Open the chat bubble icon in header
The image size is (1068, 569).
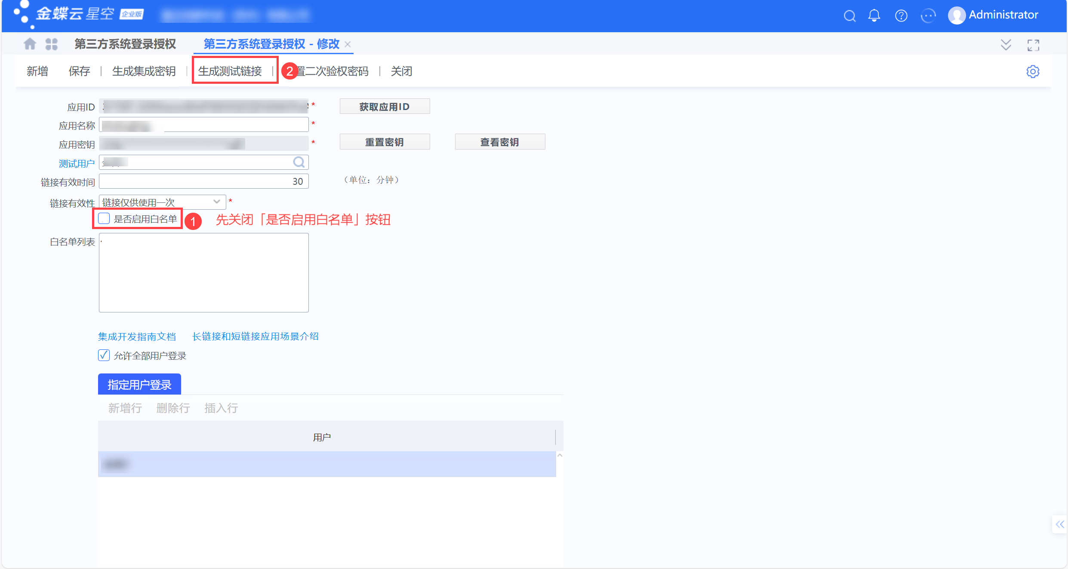[928, 16]
